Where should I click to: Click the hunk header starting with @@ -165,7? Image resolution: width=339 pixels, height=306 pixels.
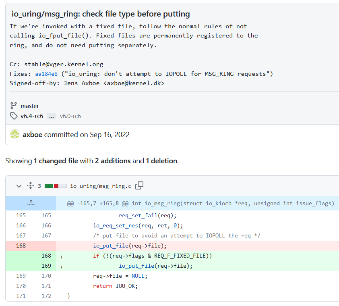[x=200, y=203]
